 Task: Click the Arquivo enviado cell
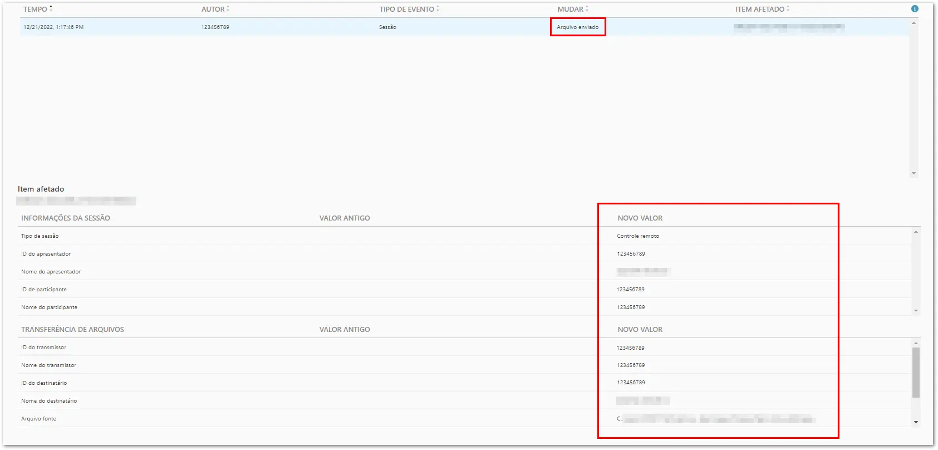coord(578,27)
